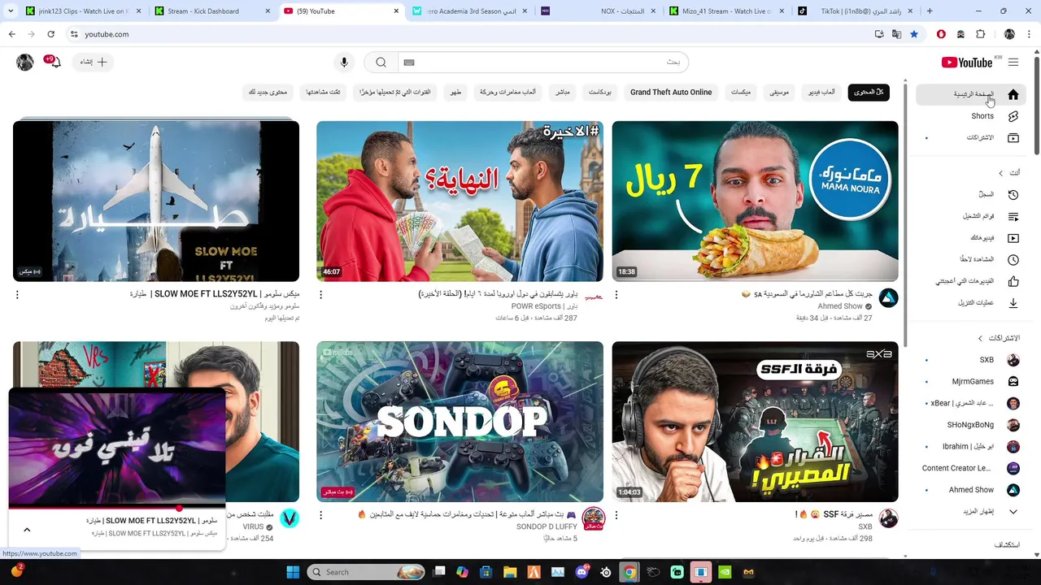1041x585 pixels.
Task: Click the Create button in the header
Action: [93, 63]
